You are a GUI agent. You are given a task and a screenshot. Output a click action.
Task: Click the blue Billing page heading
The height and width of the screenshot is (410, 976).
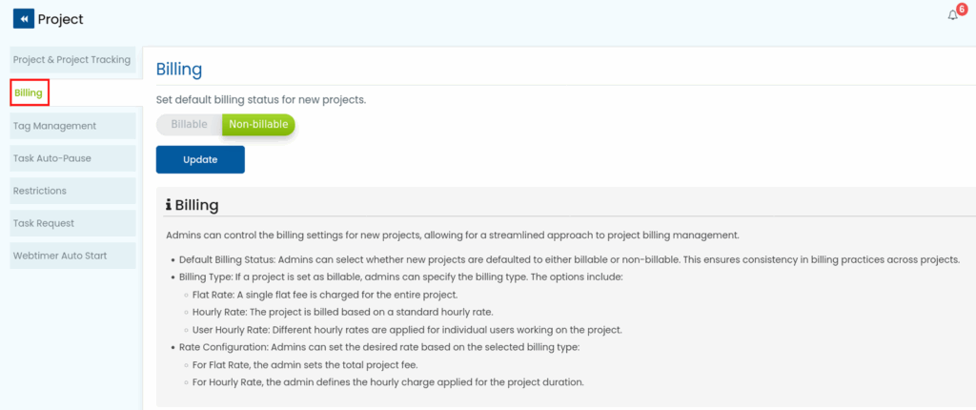click(179, 70)
